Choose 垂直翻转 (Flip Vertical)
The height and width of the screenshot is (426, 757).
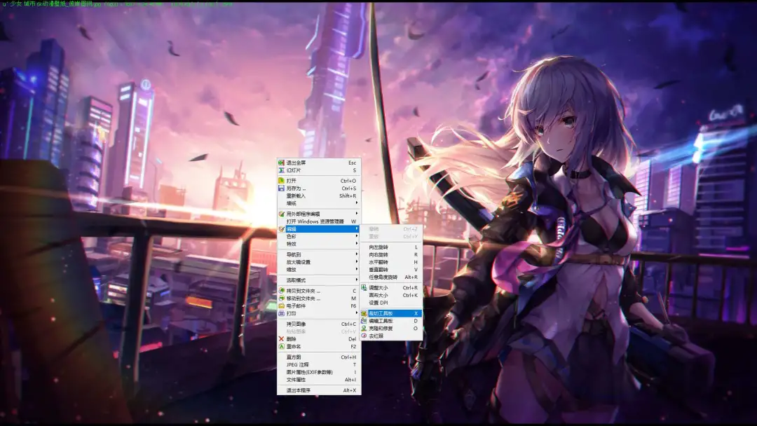[x=391, y=269]
